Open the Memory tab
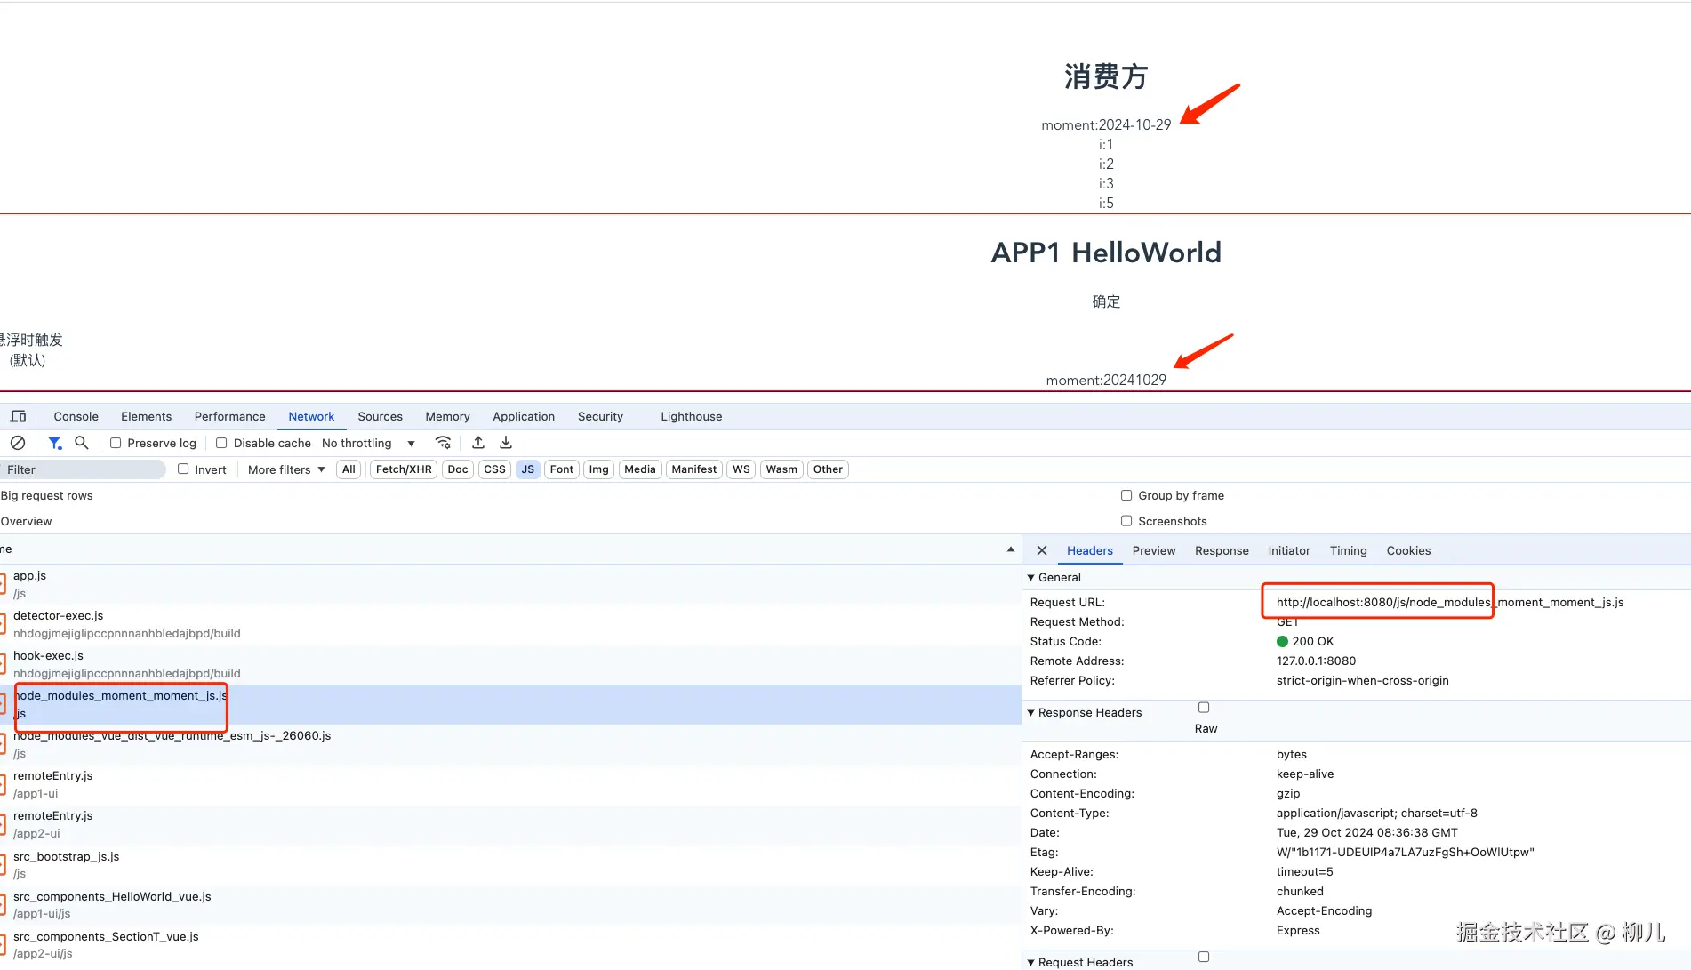 [447, 416]
